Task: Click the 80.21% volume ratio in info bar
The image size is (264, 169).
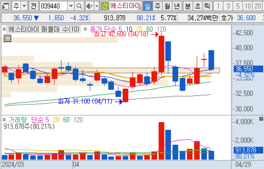Action: (146, 18)
